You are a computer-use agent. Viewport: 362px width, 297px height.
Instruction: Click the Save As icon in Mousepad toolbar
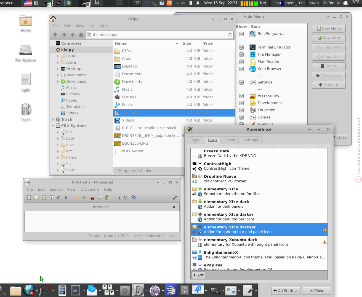coord(51,198)
